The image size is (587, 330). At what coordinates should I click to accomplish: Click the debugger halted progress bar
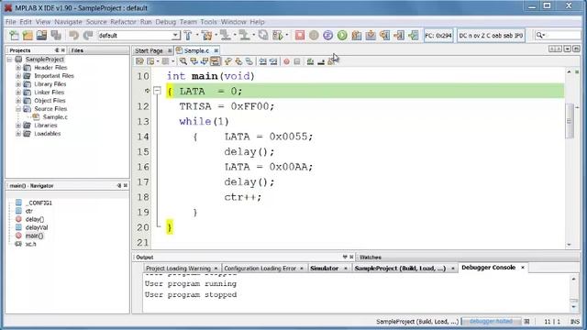click(491, 322)
